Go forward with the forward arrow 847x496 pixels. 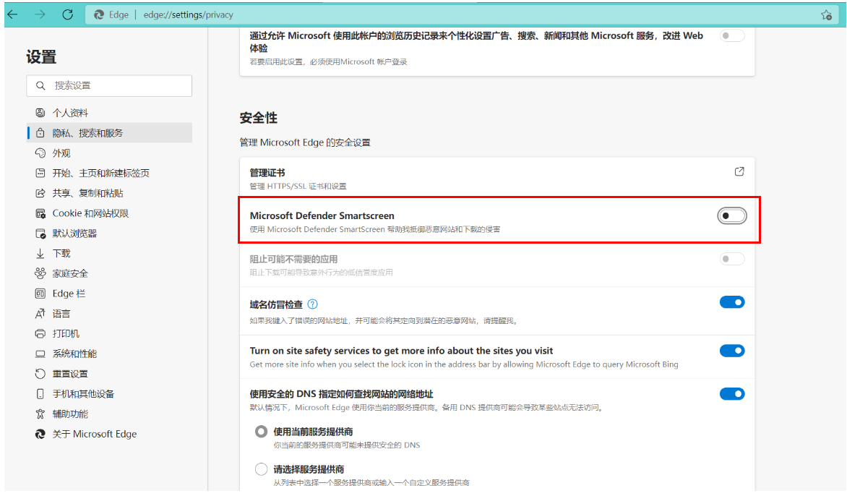click(40, 14)
